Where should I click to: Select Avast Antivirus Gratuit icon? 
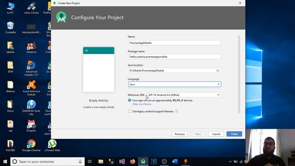[31, 88]
